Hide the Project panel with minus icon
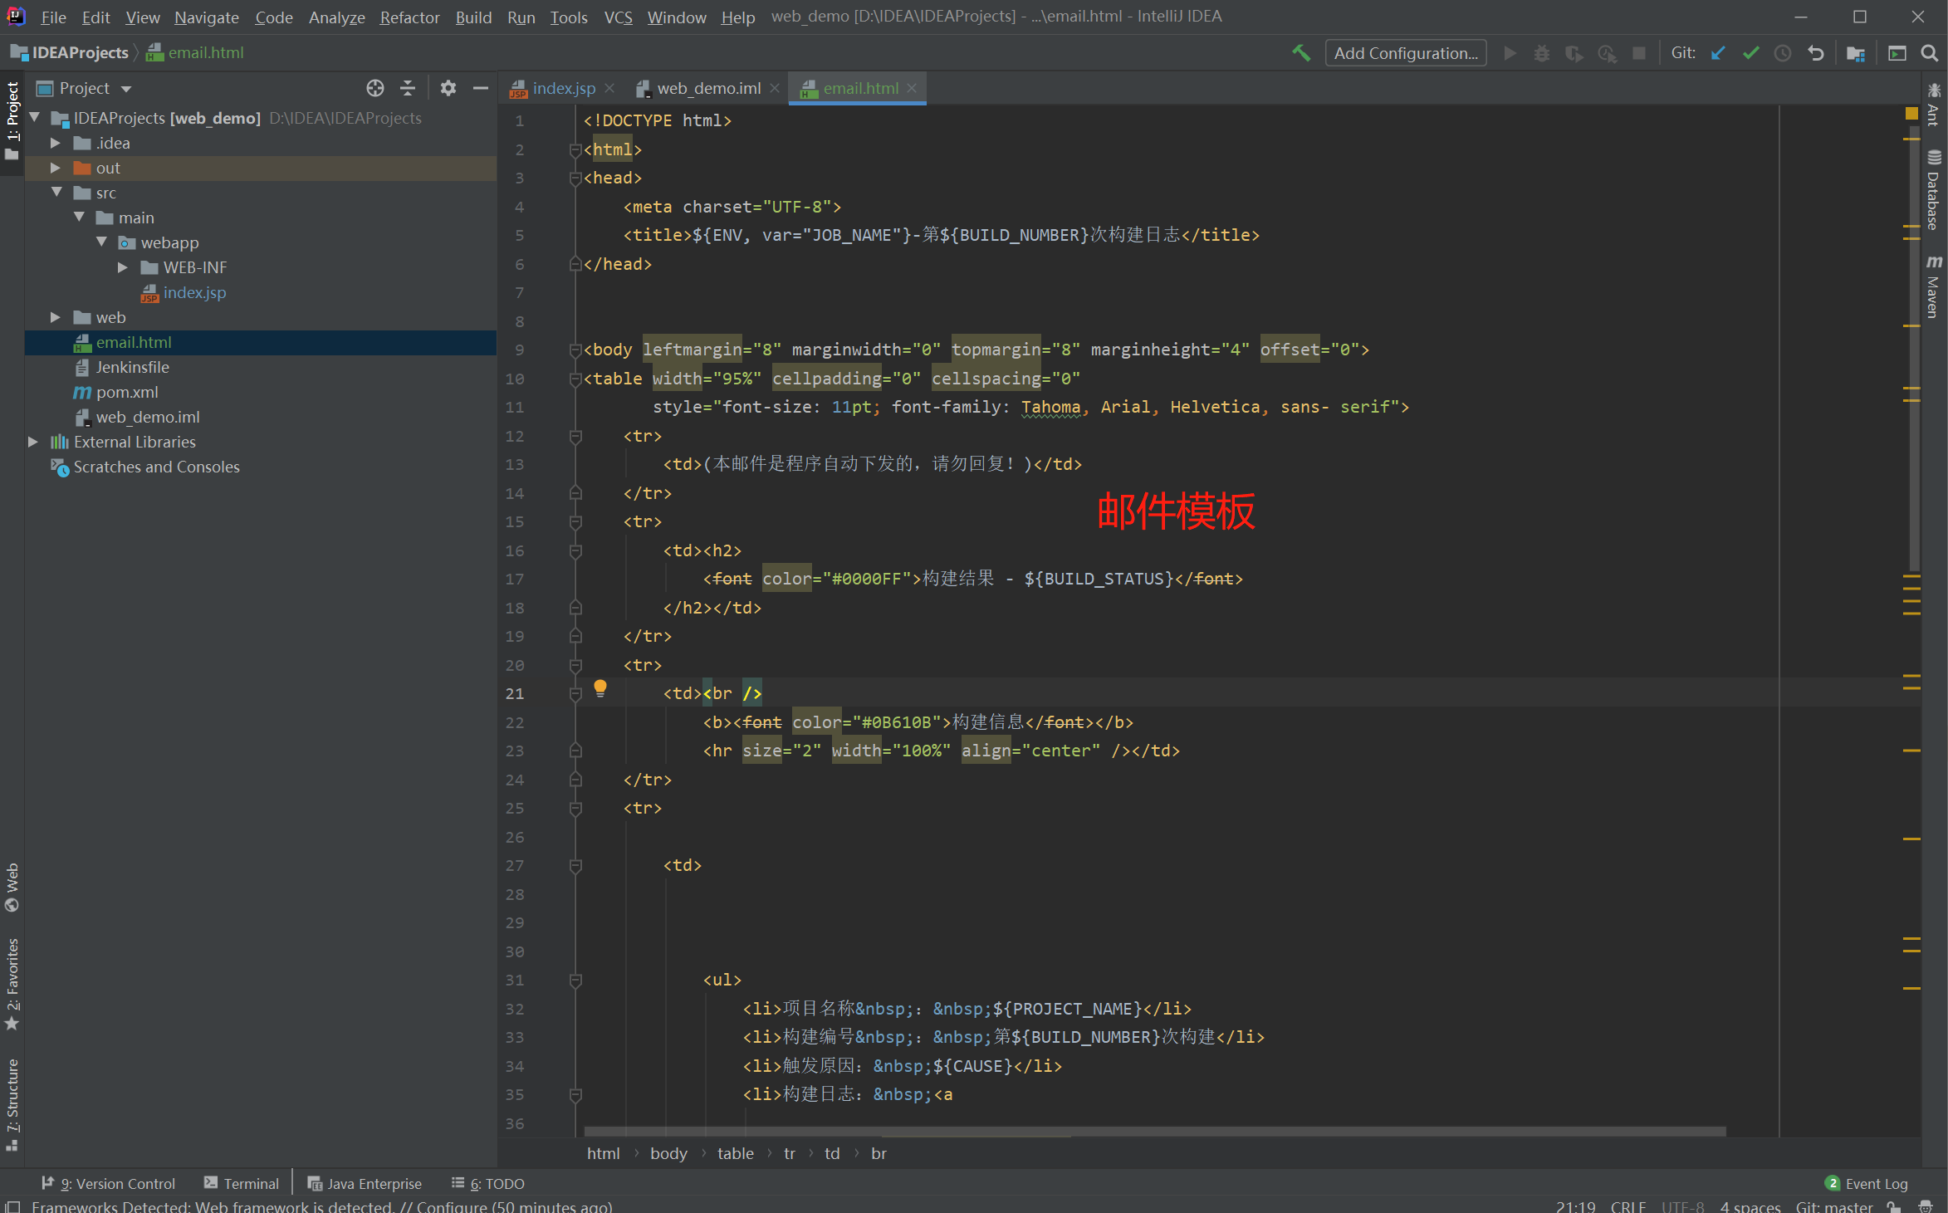 point(480,88)
